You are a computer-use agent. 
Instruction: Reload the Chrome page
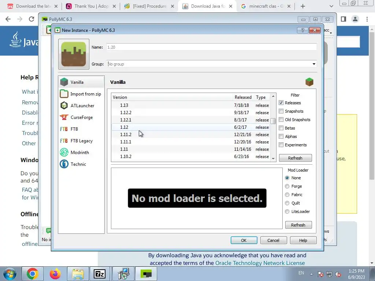pos(31,19)
